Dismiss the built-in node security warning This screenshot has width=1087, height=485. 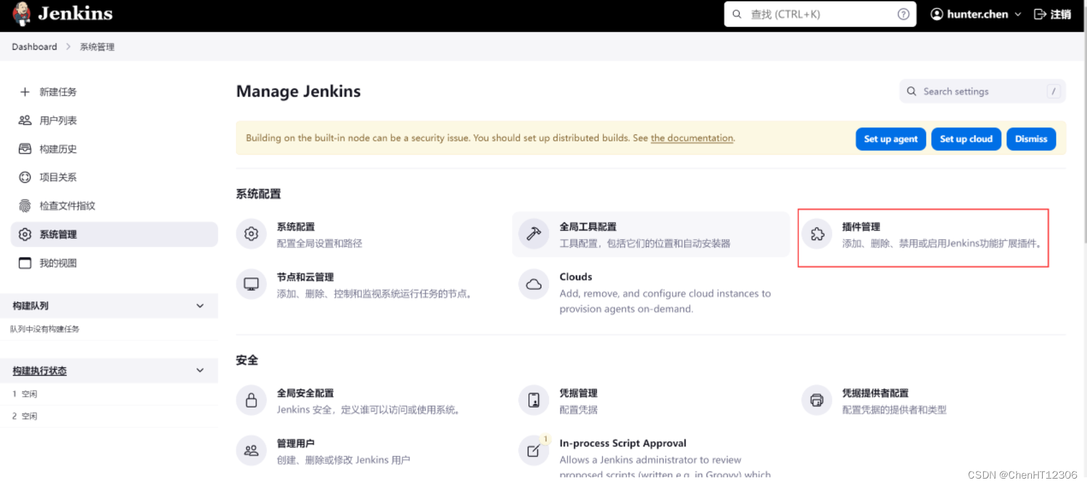1031,139
